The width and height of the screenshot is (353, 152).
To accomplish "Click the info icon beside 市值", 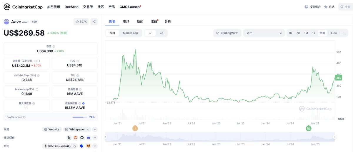I will tap(54, 46).
